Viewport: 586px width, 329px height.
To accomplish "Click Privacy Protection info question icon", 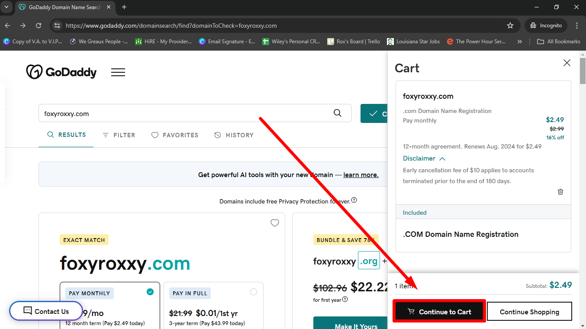I will pyautogui.click(x=354, y=200).
